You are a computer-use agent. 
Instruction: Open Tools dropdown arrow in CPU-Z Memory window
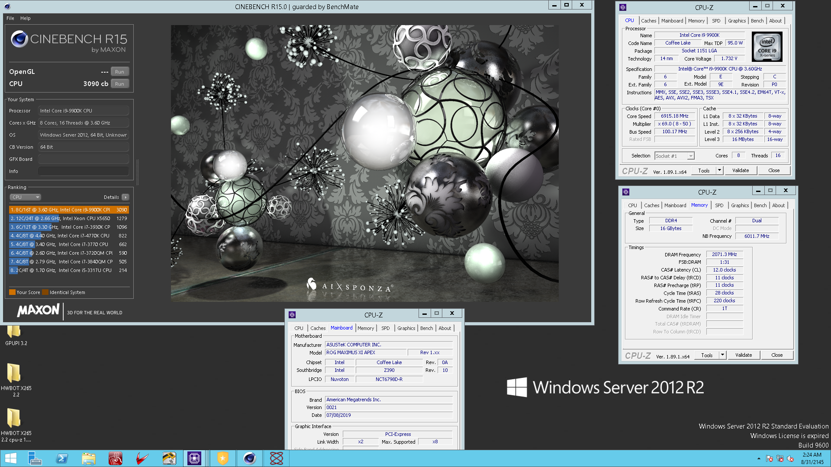722,355
